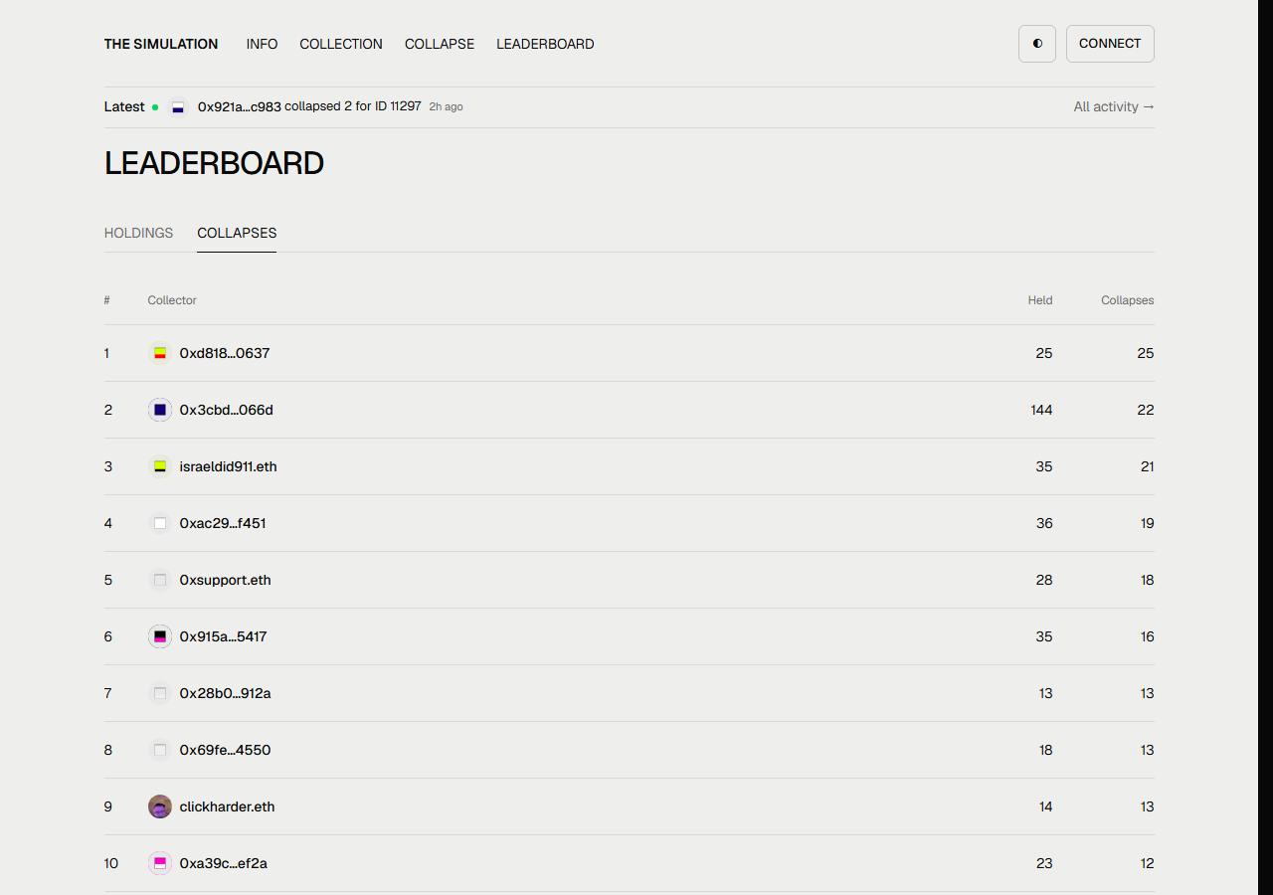
Task: Click the LEADERBOARD page heading
Action: (214, 163)
